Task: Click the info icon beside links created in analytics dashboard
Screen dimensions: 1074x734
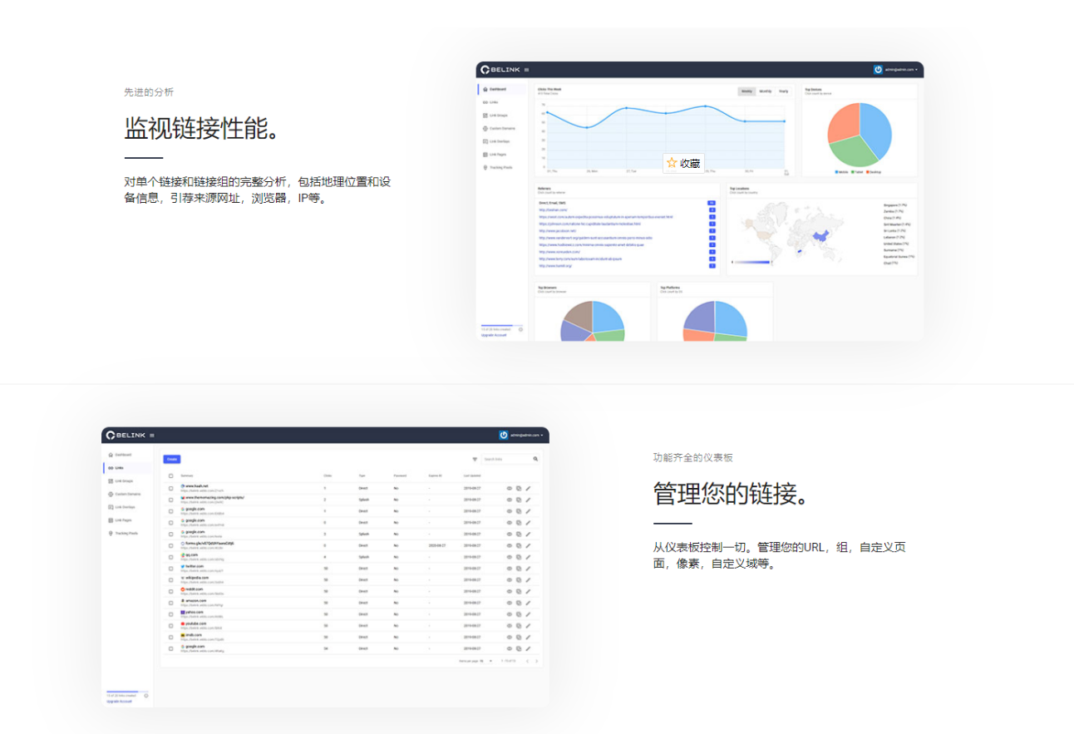Action: click(521, 329)
